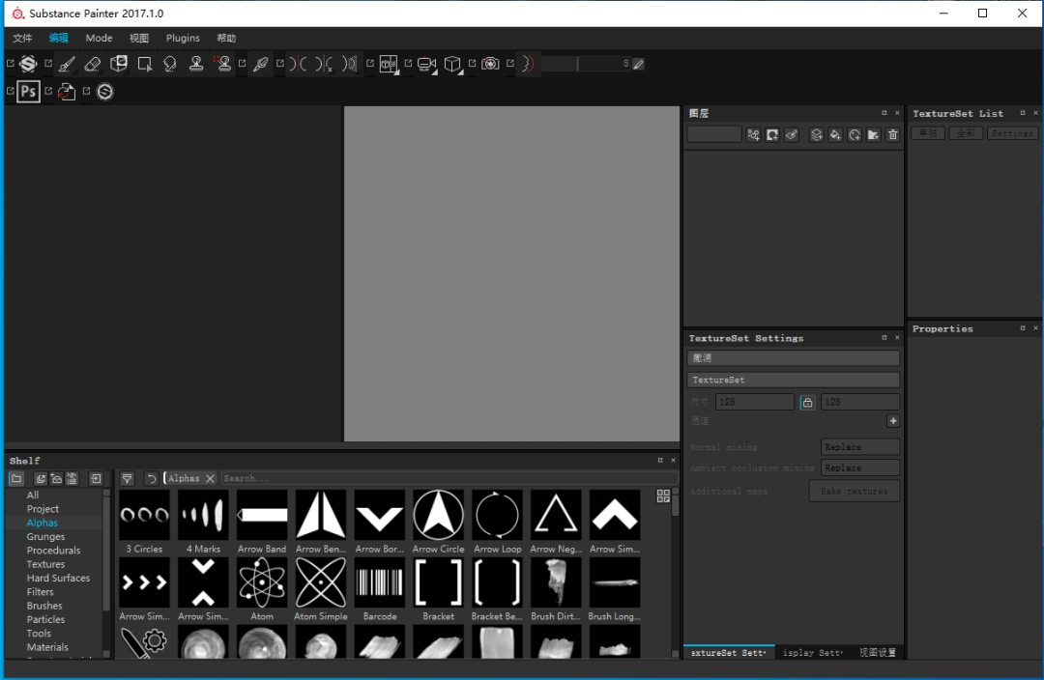Switch to the Display Settings tab

pos(813,653)
